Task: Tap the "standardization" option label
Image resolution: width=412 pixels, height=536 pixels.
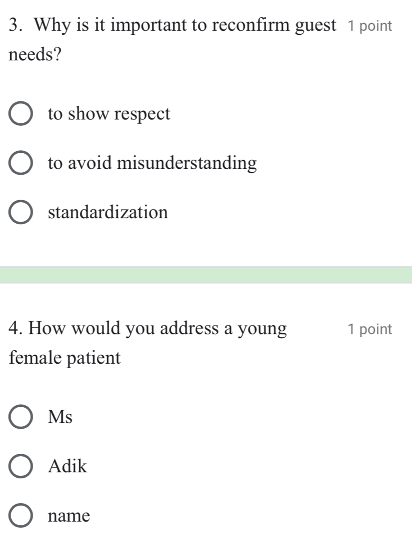Action: point(108,212)
